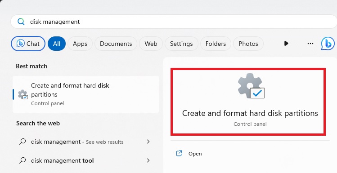Viewport: 337px width, 173px height.
Task: Expand the 'disk management tool' chevron
Action: point(148,160)
